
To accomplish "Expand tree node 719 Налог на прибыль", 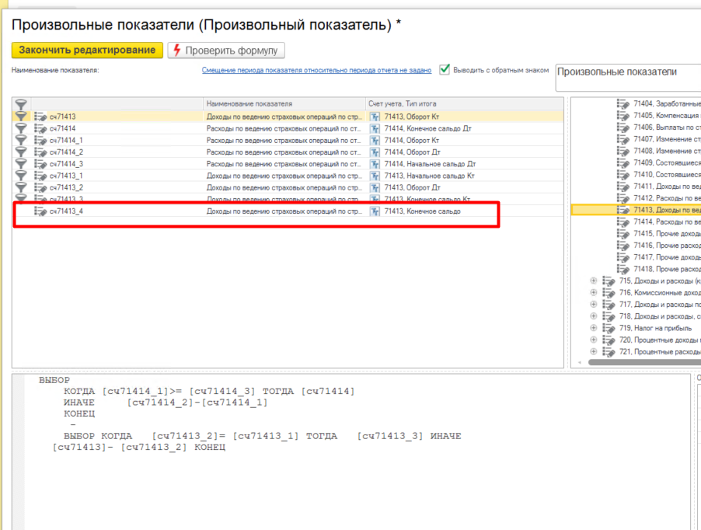I will tap(594, 328).
